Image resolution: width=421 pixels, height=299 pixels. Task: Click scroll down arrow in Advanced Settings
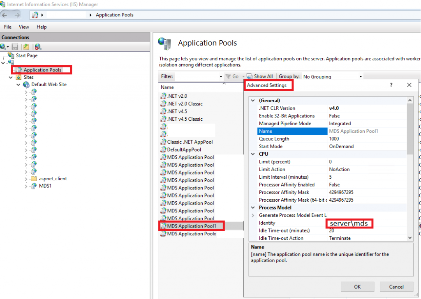point(410,237)
